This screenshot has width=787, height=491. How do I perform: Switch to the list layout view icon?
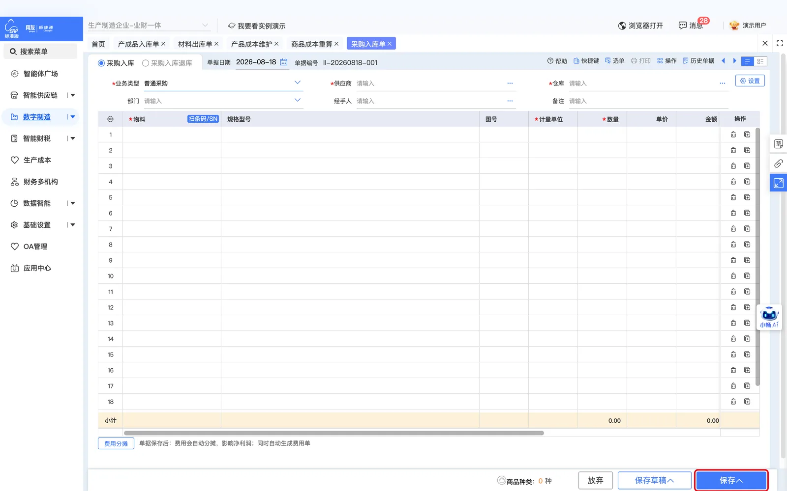click(x=747, y=61)
